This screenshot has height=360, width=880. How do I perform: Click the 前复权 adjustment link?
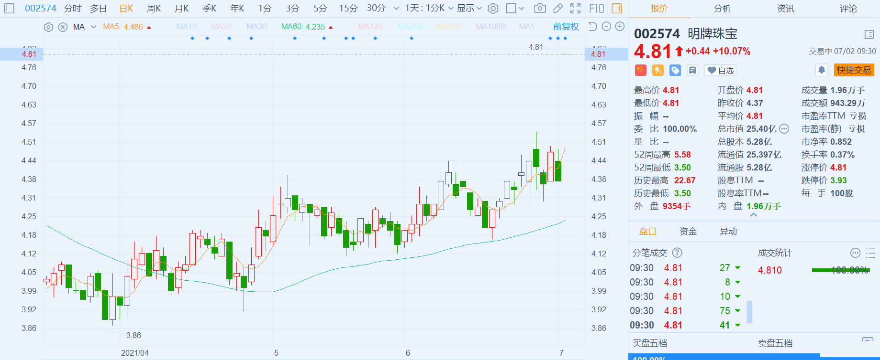point(566,27)
